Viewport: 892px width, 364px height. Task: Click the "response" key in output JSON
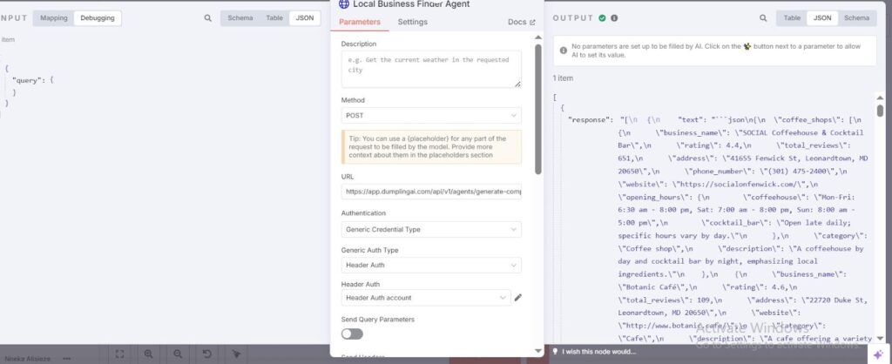tap(591, 119)
